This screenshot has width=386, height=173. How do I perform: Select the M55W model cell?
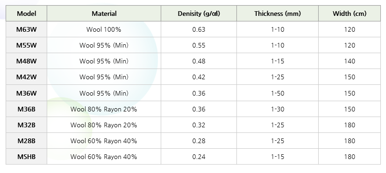26,45
